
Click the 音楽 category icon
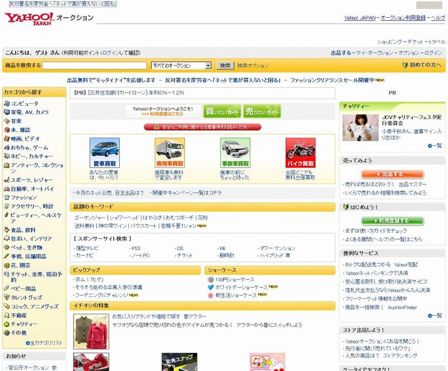pyautogui.click(x=7, y=121)
